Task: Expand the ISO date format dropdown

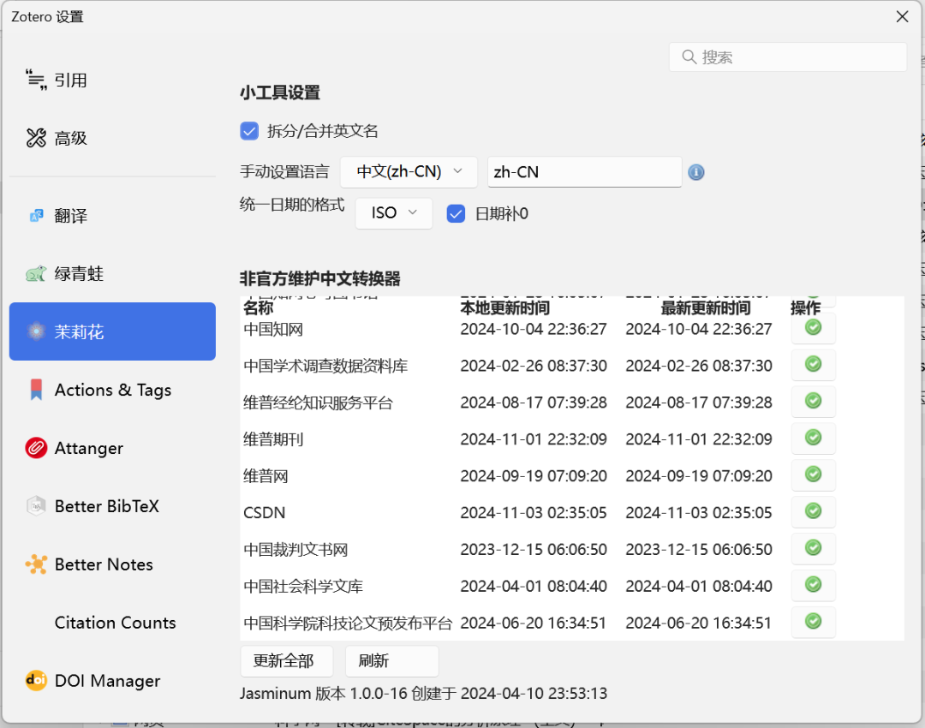Action: pyautogui.click(x=394, y=213)
